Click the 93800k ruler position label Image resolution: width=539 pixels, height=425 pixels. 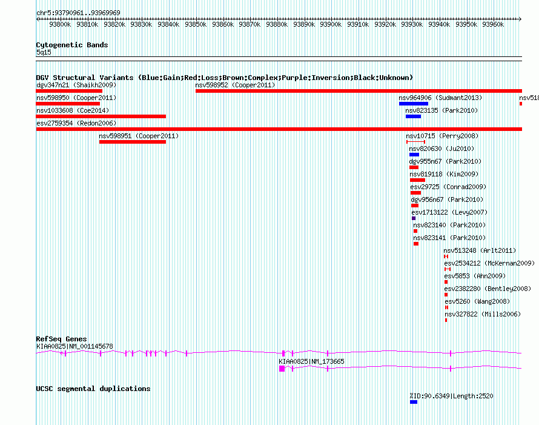point(60,24)
